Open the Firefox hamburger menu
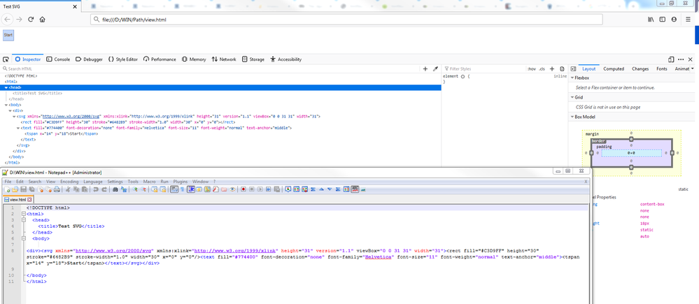699x304 pixels. coord(689,20)
